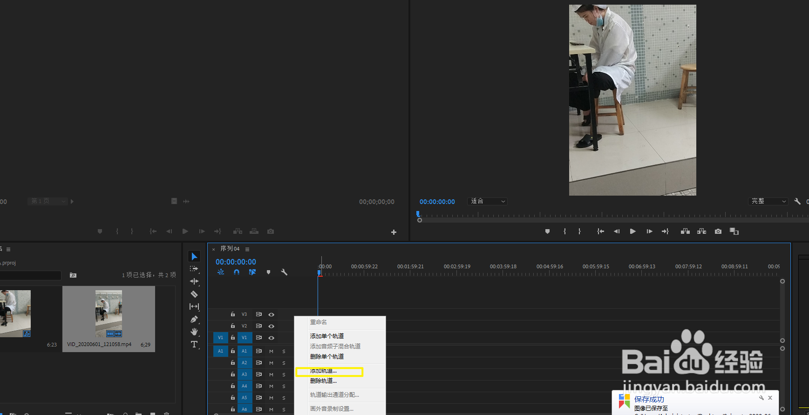Close the 保存成功 notification

click(770, 398)
